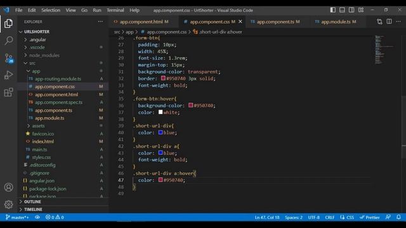Image resolution: width=406 pixels, height=228 pixels.
Task: Open the Terminal menu
Action: [x=115, y=10]
